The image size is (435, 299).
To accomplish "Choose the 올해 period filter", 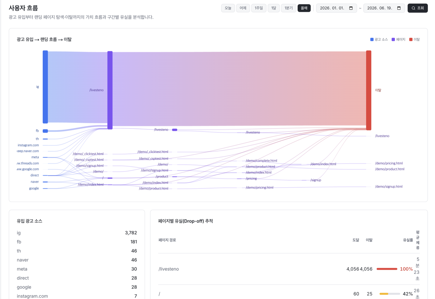I will [304, 8].
